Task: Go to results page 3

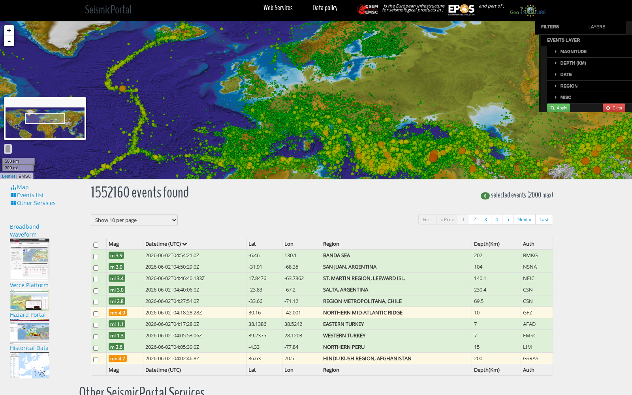Action: pyautogui.click(x=485, y=220)
